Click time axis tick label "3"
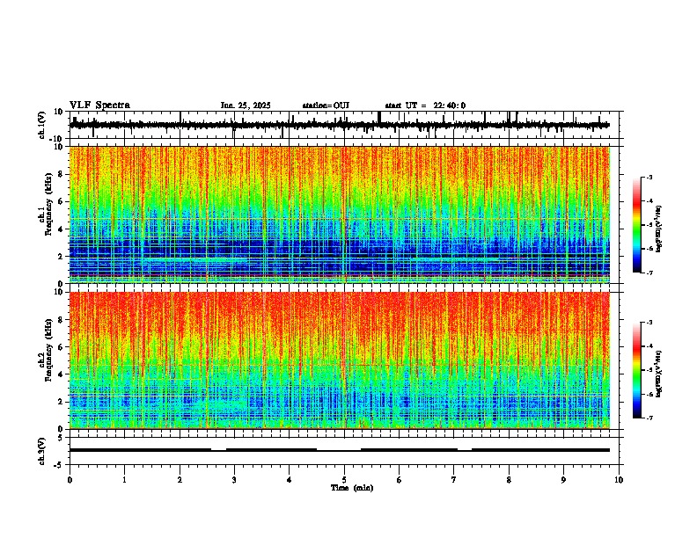 [x=234, y=480]
